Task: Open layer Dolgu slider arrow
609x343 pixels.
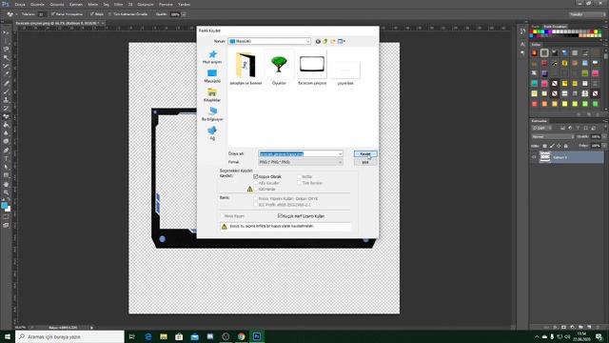Action: (603, 146)
